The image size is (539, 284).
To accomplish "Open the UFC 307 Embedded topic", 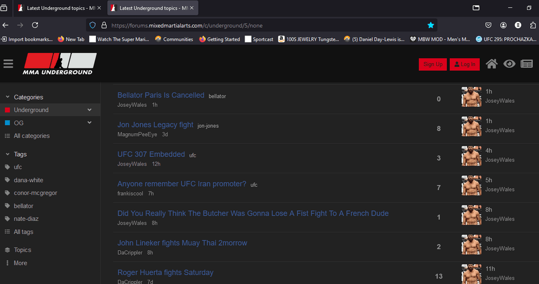I will pyautogui.click(x=151, y=154).
